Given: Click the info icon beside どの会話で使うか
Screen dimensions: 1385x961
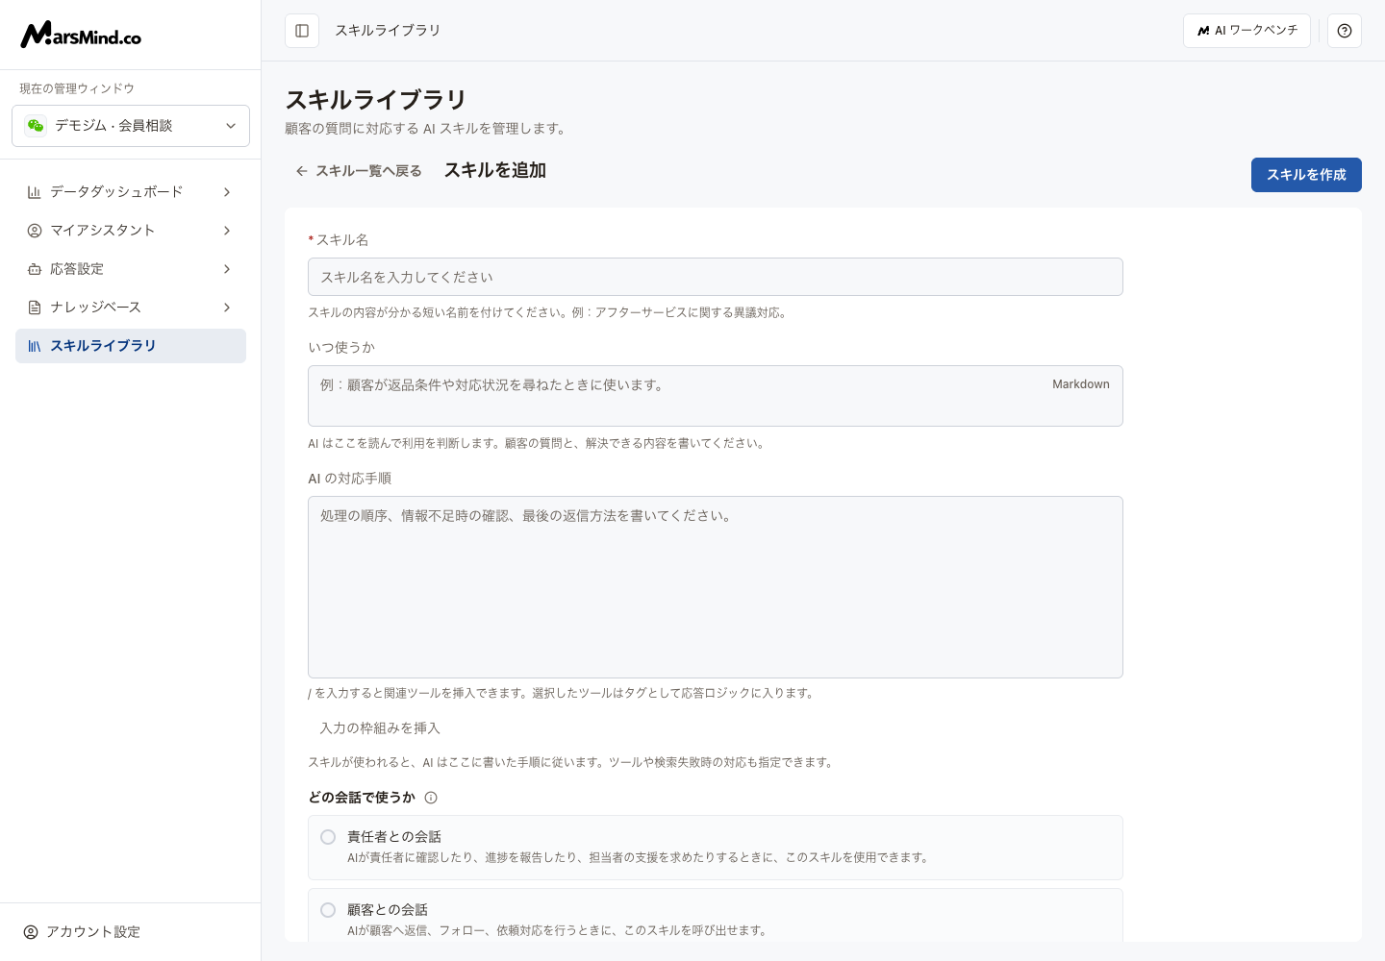Looking at the screenshot, I should (431, 798).
